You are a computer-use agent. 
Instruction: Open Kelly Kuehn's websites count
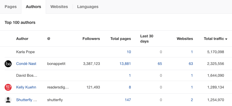pos(192,87)
